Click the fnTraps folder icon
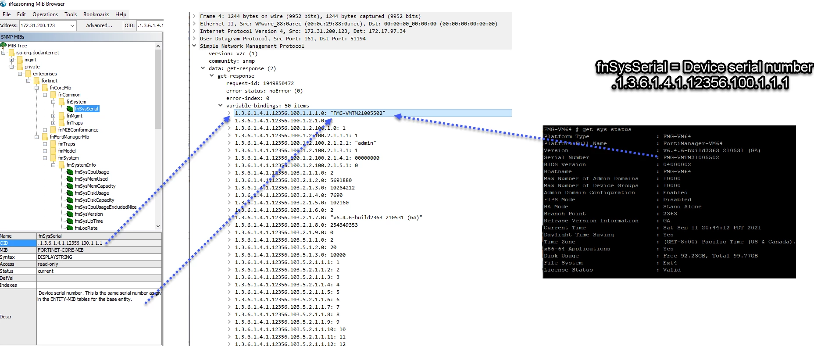The image size is (814, 346). click(x=61, y=123)
